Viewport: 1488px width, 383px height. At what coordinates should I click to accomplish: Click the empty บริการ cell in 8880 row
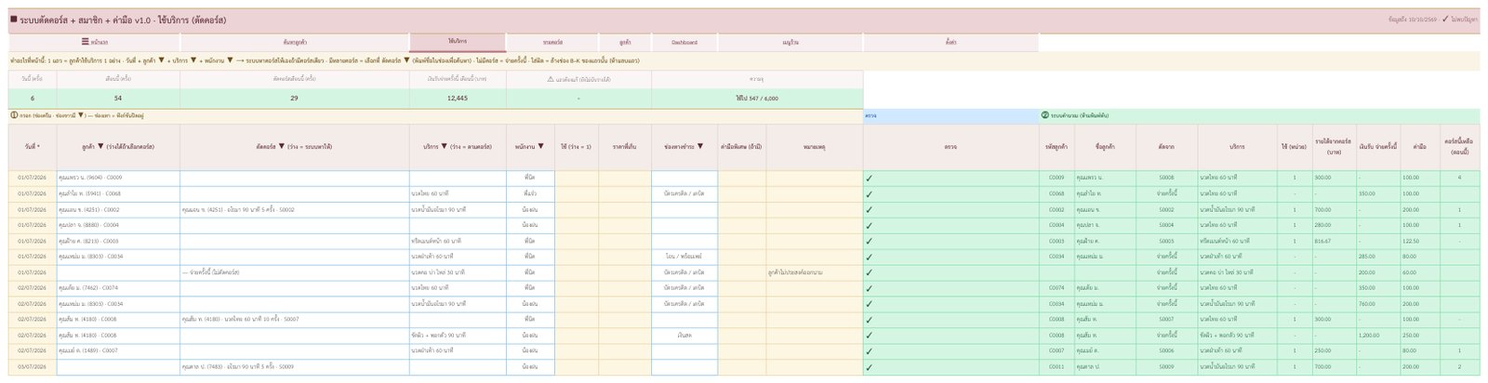[458, 225]
